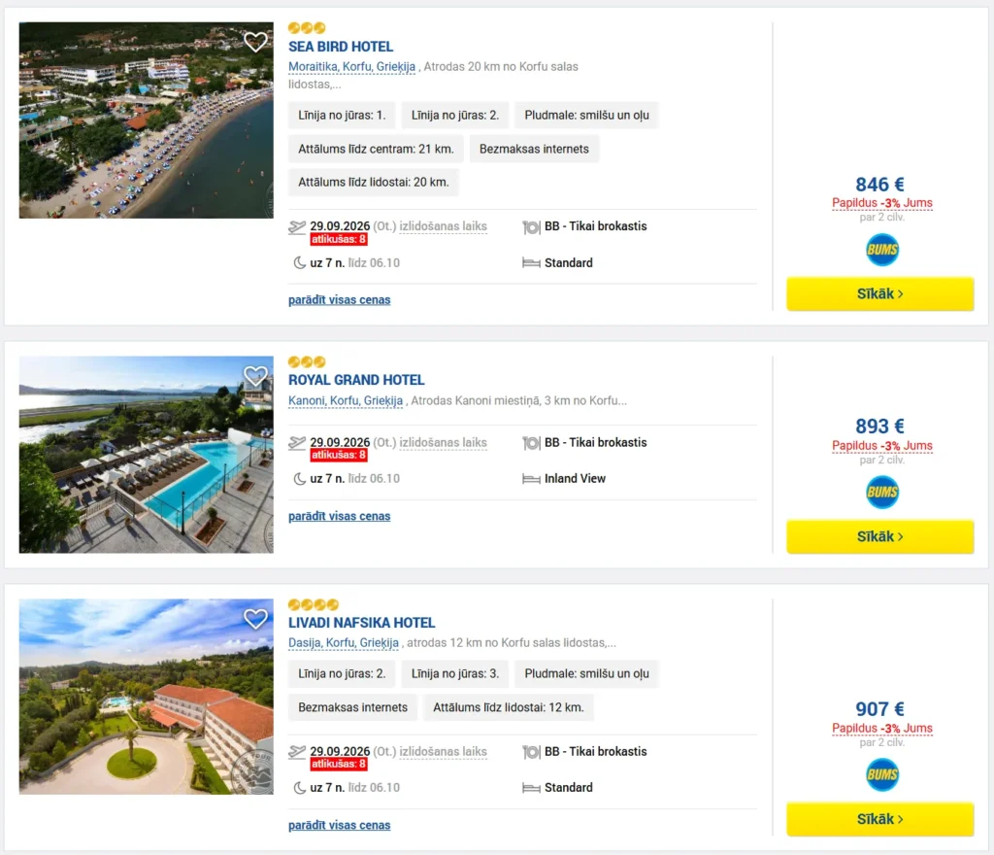Image resolution: width=994 pixels, height=855 pixels.
Task: Expand all prices for Sea Bird Hotel
Action: coord(339,300)
